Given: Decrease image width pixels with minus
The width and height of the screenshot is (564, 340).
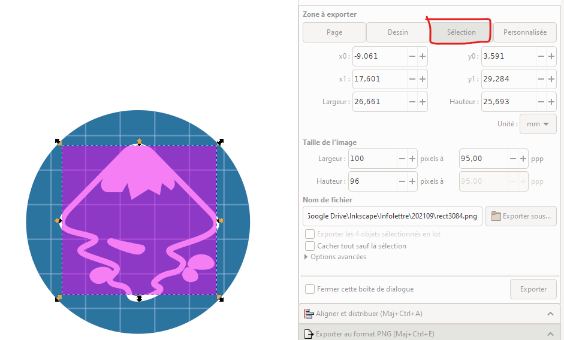Looking at the screenshot, I should (x=402, y=159).
